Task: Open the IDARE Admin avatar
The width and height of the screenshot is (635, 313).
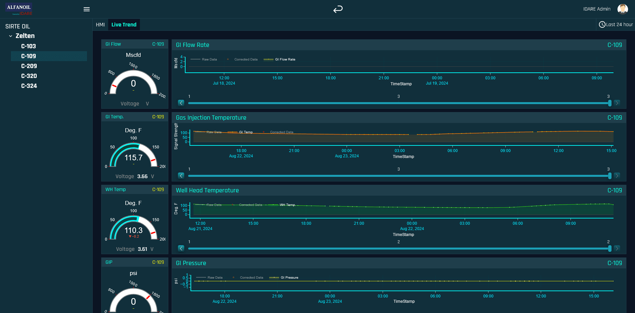Action: pyautogui.click(x=623, y=9)
